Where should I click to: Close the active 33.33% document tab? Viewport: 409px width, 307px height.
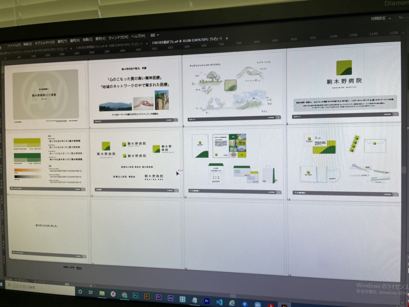coord(227,38)
